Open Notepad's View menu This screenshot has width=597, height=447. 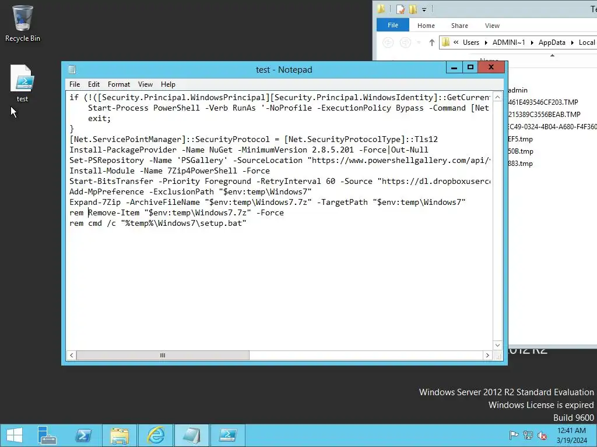[x=145, y=84]
